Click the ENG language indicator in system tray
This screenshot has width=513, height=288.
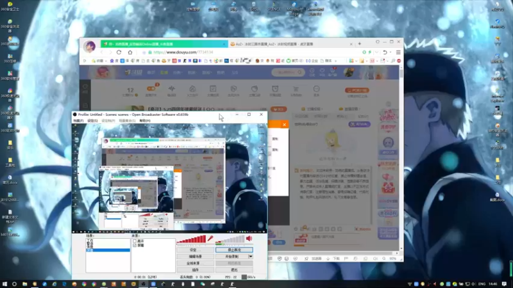tap(482, 284)
